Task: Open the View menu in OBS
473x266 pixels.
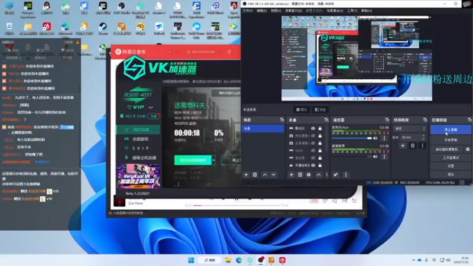Action: [276, 11]
